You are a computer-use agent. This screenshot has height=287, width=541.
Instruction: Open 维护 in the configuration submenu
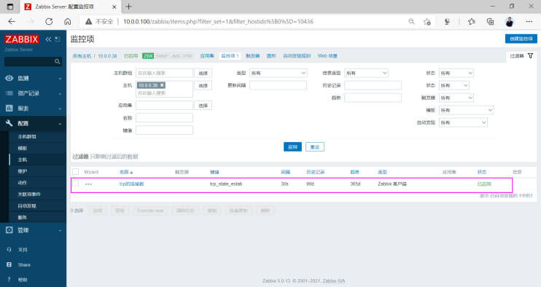(x=23, y=171)
